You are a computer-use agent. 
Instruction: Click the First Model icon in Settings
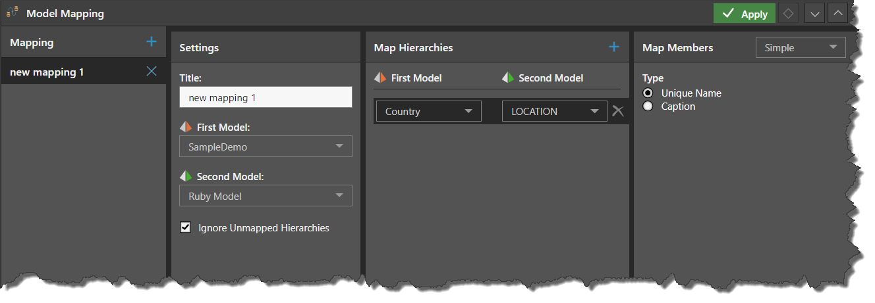point(185,127)
